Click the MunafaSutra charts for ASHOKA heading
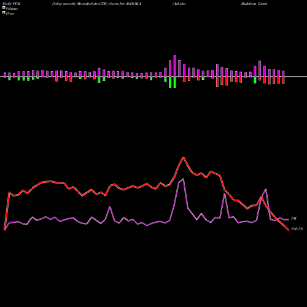The height and width of the screenshot is (307, 307). 96,4
